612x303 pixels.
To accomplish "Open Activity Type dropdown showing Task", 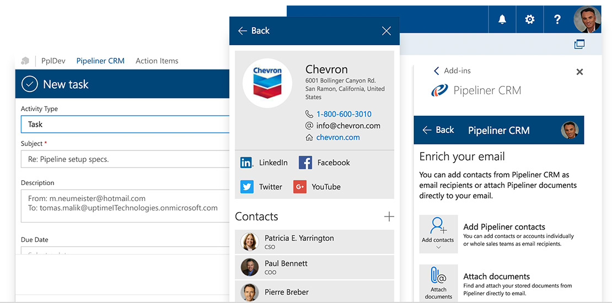I will [x=125, y=125].
